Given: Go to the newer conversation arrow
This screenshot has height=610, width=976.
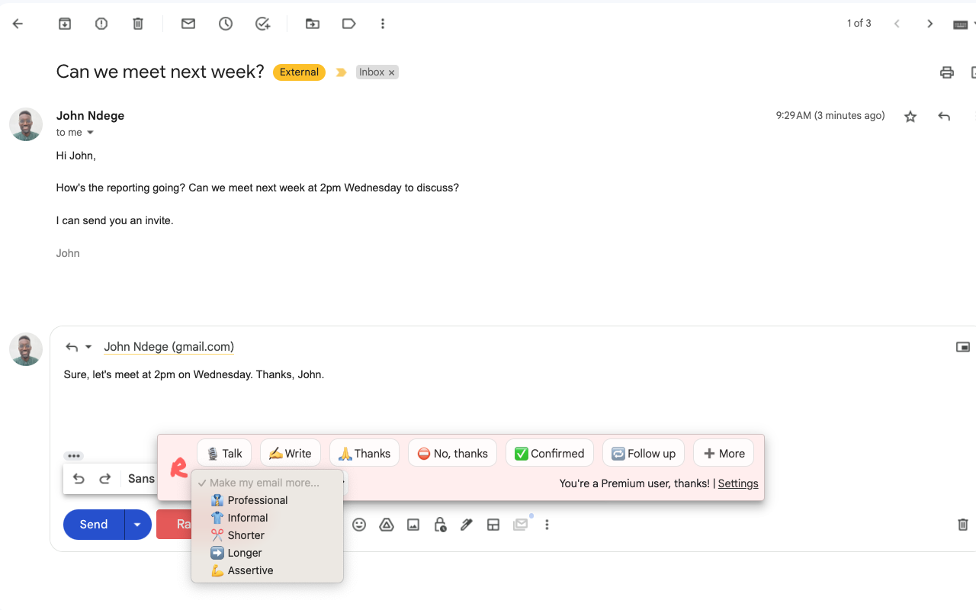Looking at the screenshot, I should tap(897, 24).
